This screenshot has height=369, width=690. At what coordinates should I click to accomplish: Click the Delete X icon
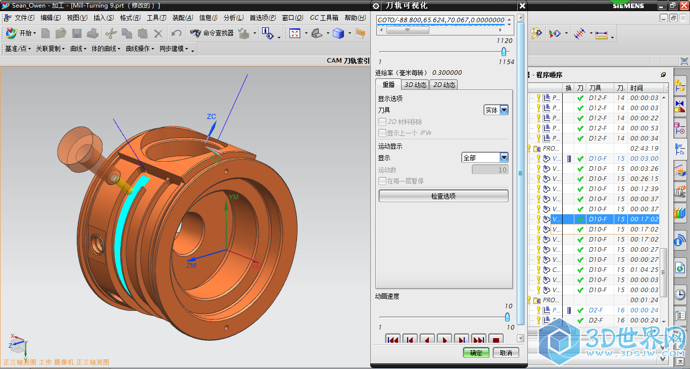pyautogui.click(x=158, y=33)
